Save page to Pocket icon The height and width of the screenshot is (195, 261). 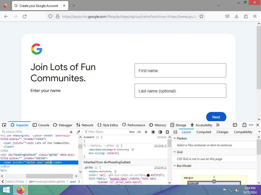[227, 16]
